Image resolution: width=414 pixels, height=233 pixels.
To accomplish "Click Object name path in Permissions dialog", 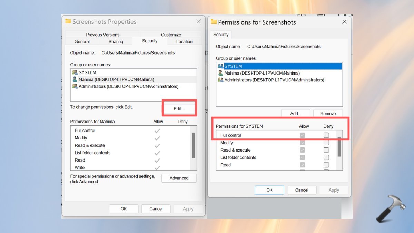I will (x=284, y=46).
